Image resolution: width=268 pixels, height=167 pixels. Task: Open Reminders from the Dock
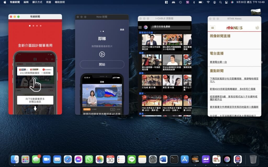[121, 159]
